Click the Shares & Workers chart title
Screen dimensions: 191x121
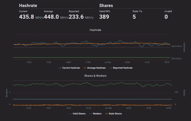tap(95, 76)
